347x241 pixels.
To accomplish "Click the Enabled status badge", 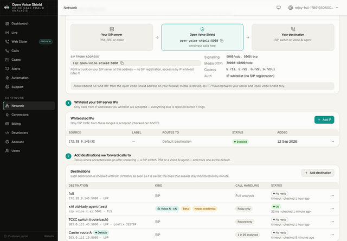I will pos(240,142).
